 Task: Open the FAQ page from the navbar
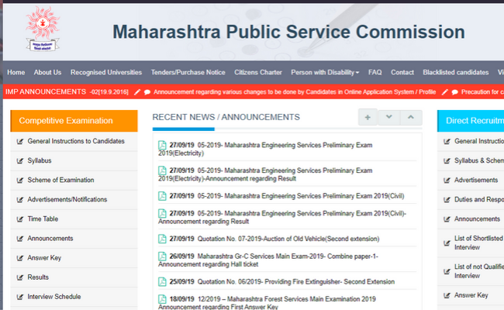(x=375, y=72)
